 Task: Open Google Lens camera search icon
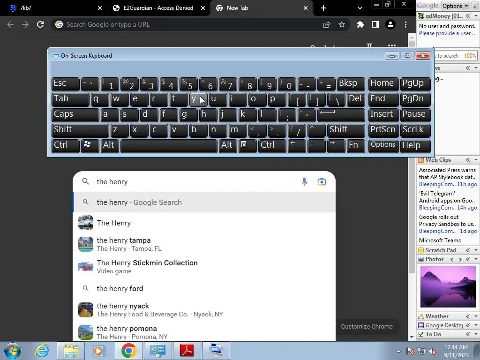322,181
